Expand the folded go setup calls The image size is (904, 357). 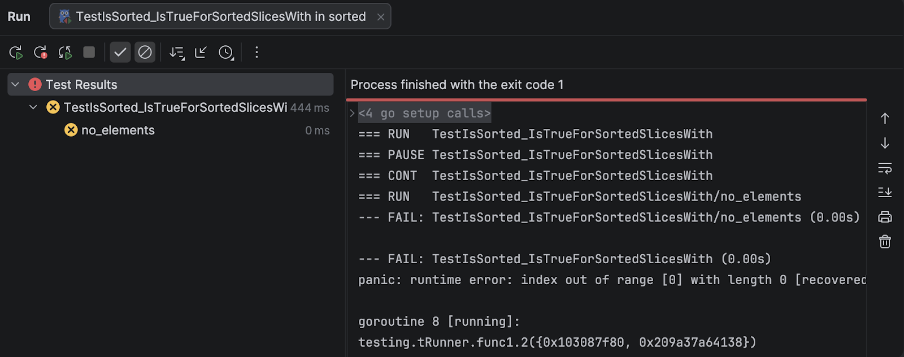353,114
